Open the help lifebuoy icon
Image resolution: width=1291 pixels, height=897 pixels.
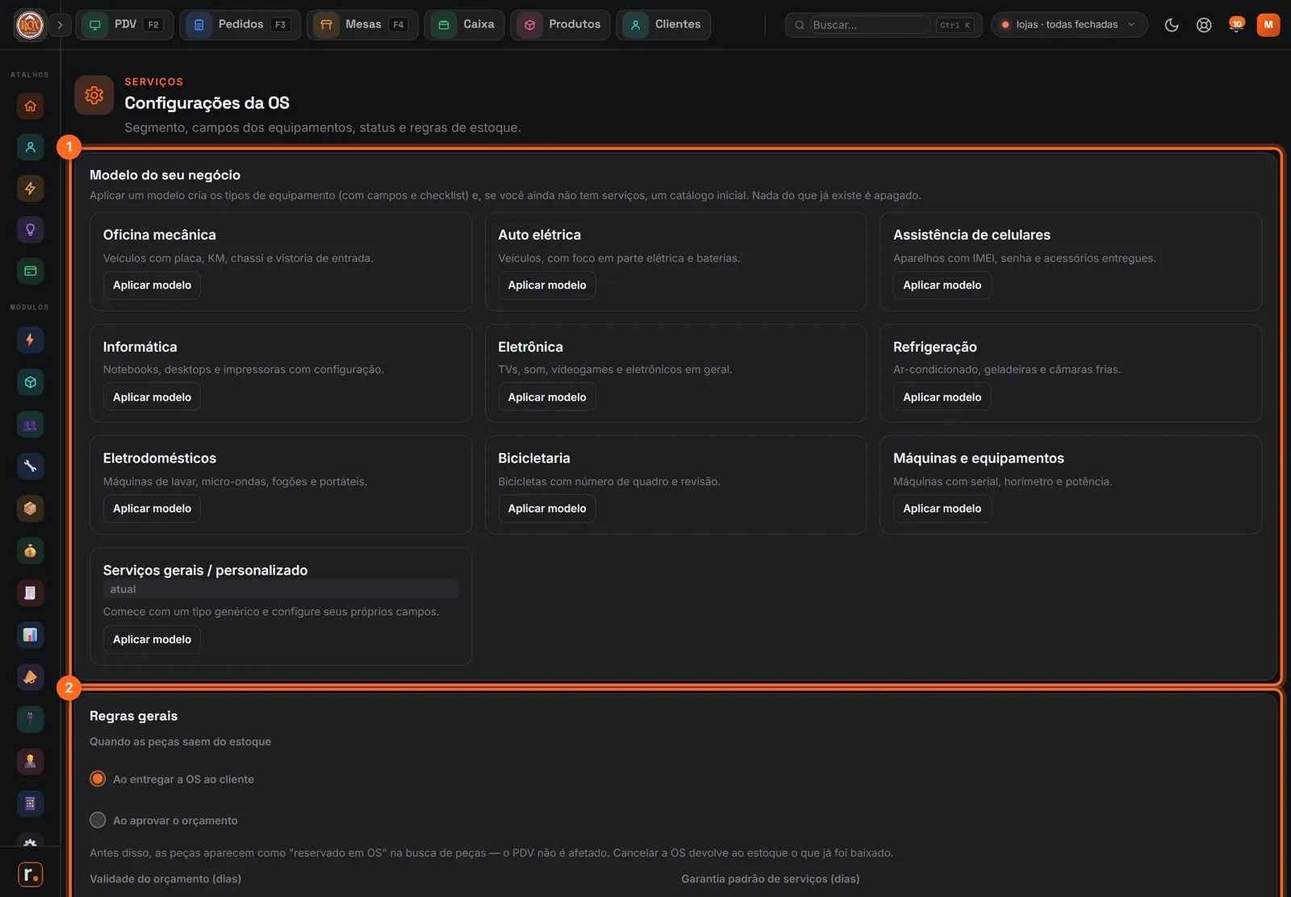1204,25
